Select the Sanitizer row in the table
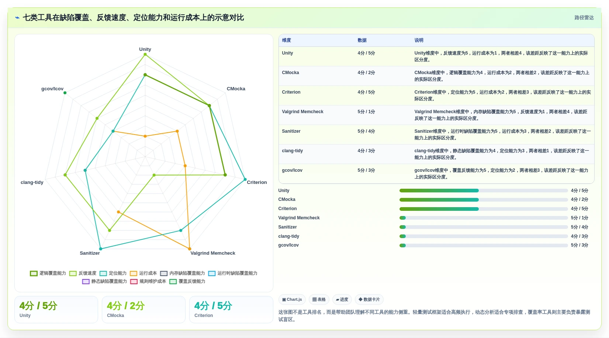Image resolution: width=609 pixels, height=338 pixels. pyautogui.click(x=436, y=135)
